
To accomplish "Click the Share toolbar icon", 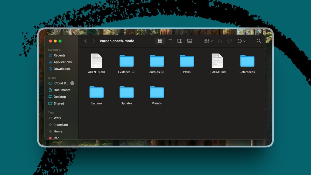I will click(x=220, y=41).
